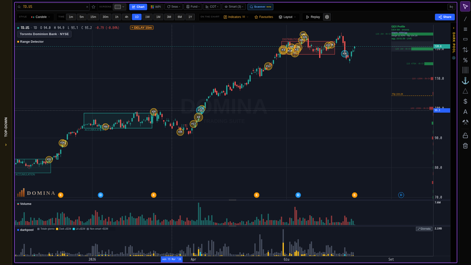Select the 30m timeframe
The height and width of the screenshot is (265, 471).
pos(105,17)
